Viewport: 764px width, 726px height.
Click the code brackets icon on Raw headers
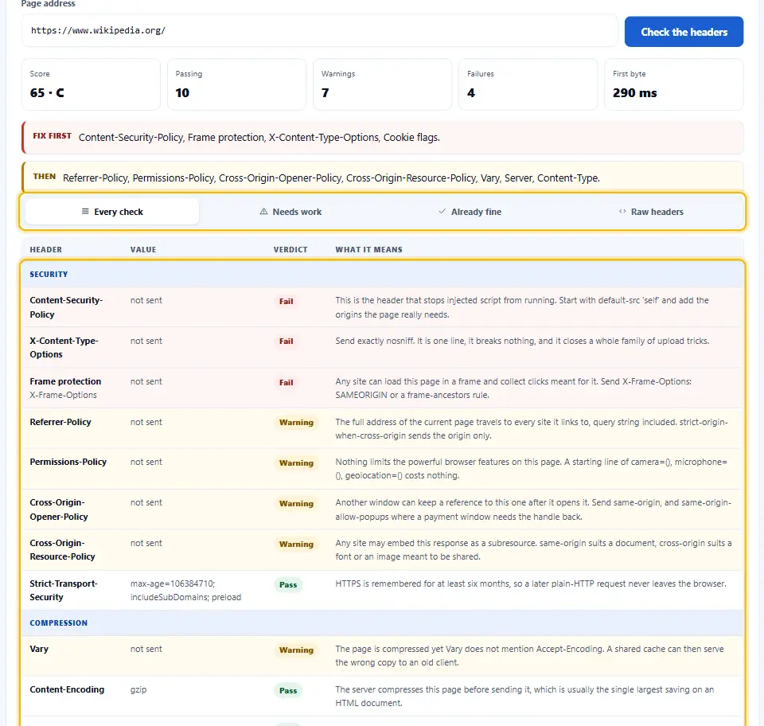click(x=622, y=212)
